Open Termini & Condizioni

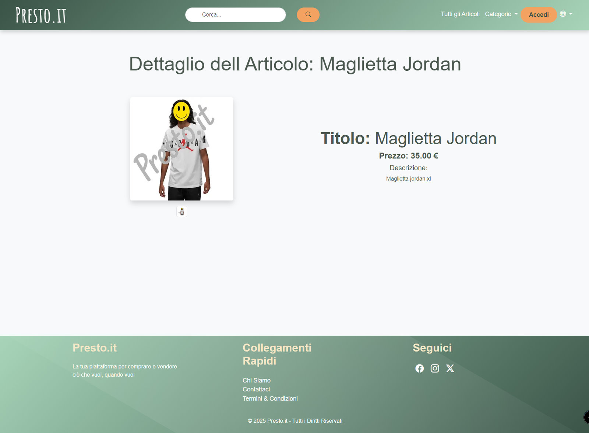click(270, 398)
